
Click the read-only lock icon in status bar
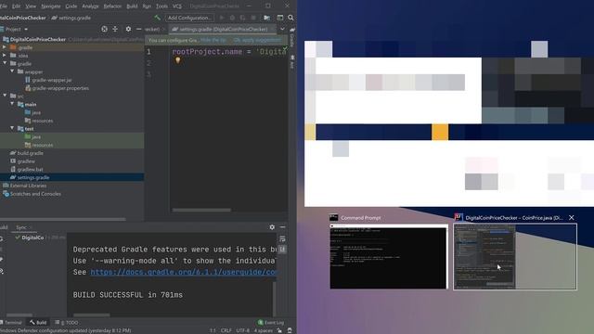pos(279,330)
